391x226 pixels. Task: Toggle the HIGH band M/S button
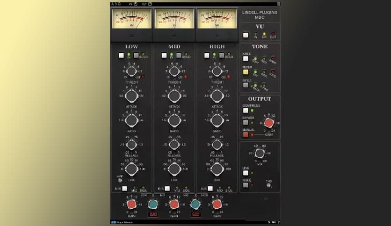tap(210, 189)
